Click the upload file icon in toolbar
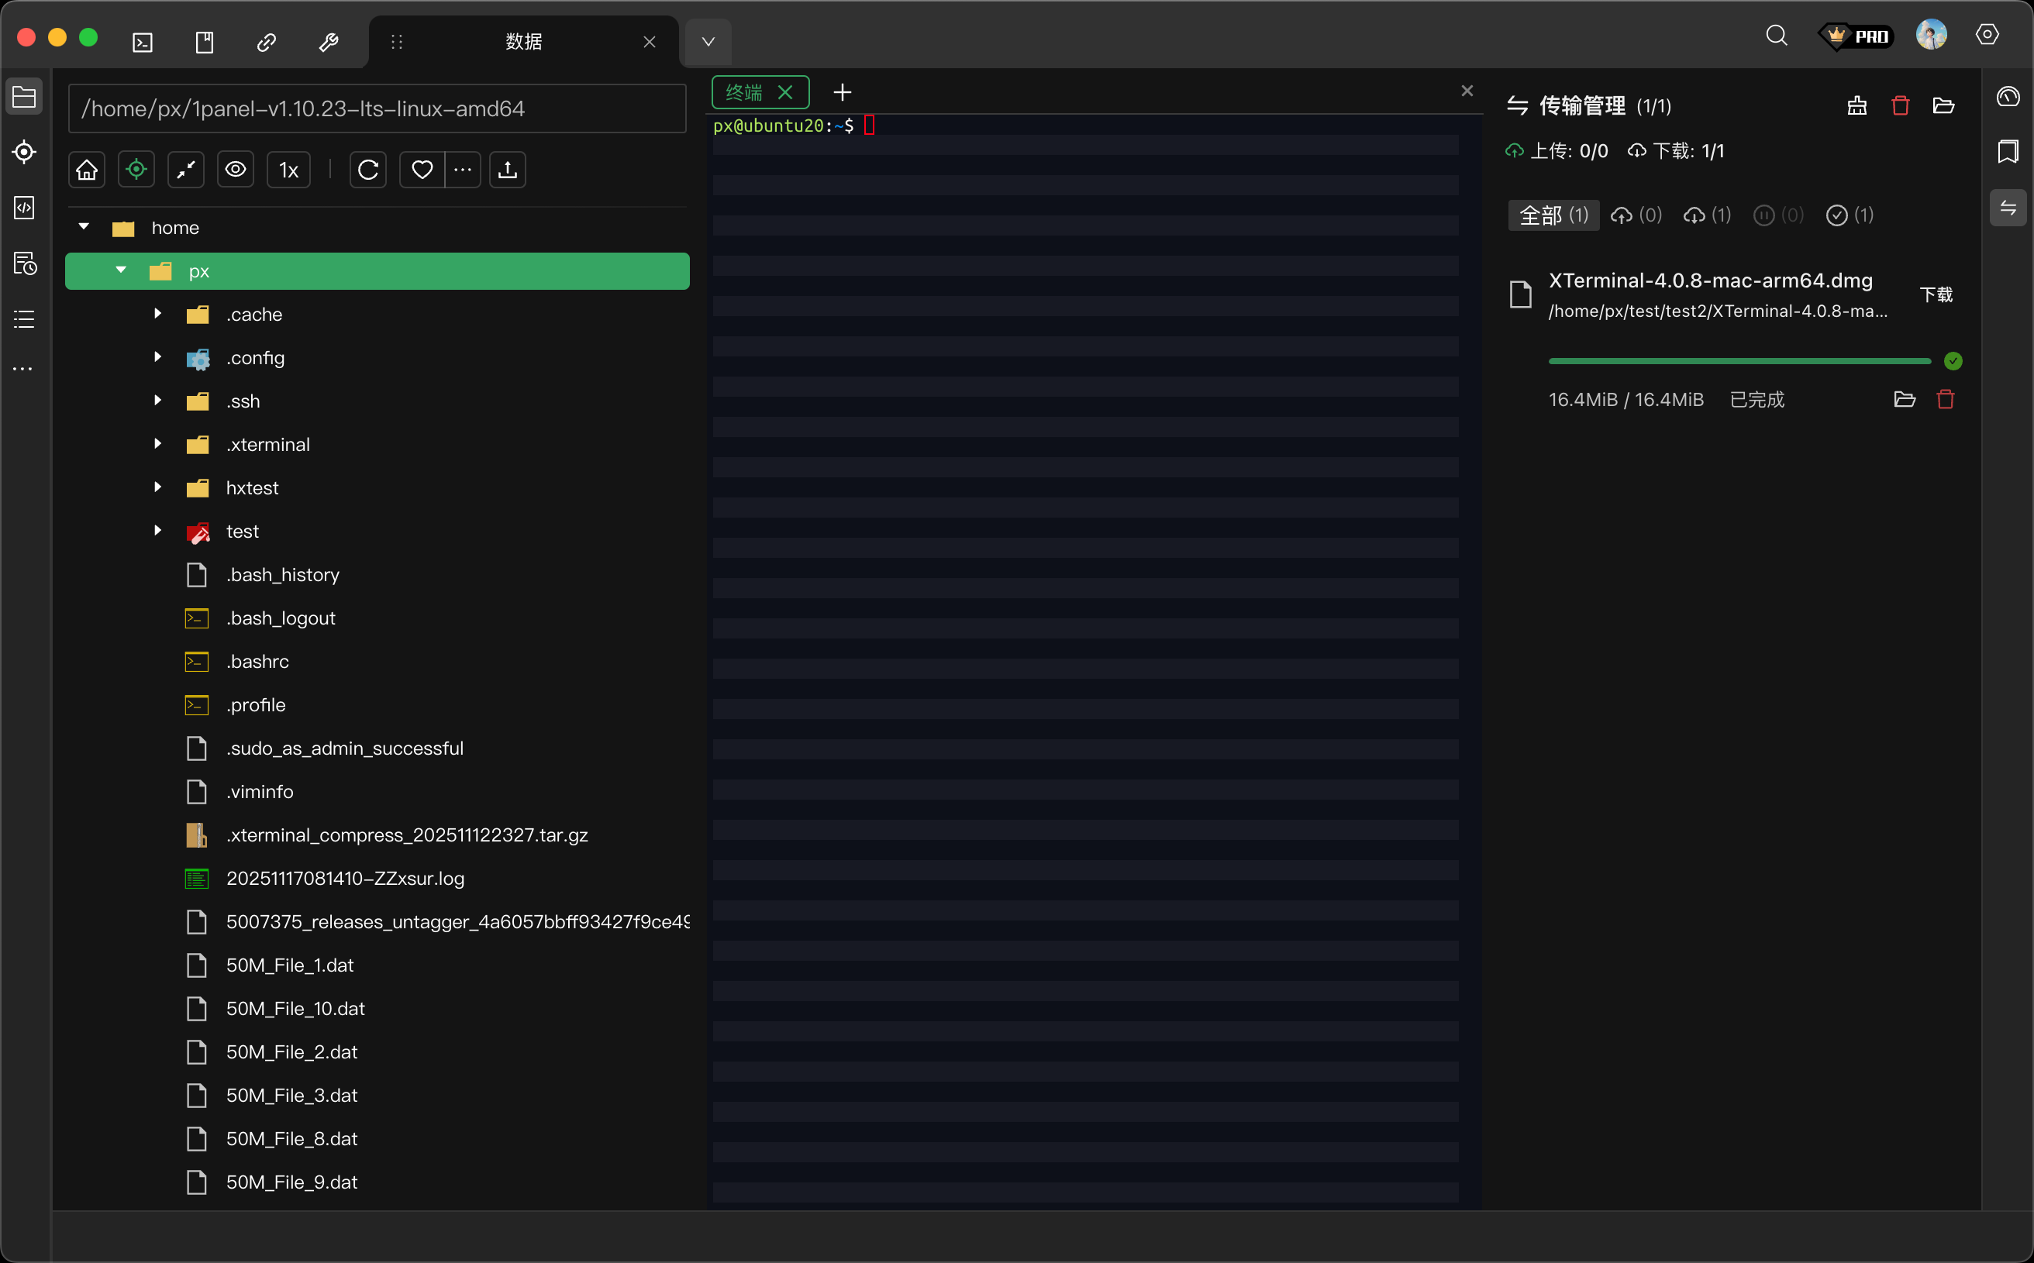Viewport: 2034px width, 1263px height. [507, 170]
